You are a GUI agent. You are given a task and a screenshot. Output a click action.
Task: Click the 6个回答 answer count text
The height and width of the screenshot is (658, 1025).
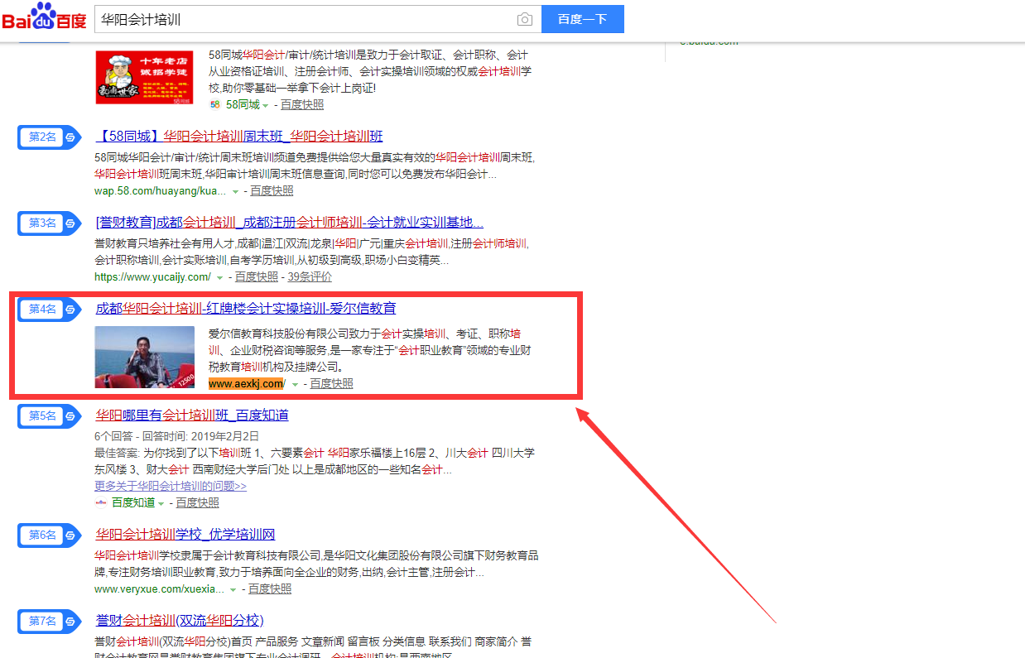(115, 435)
